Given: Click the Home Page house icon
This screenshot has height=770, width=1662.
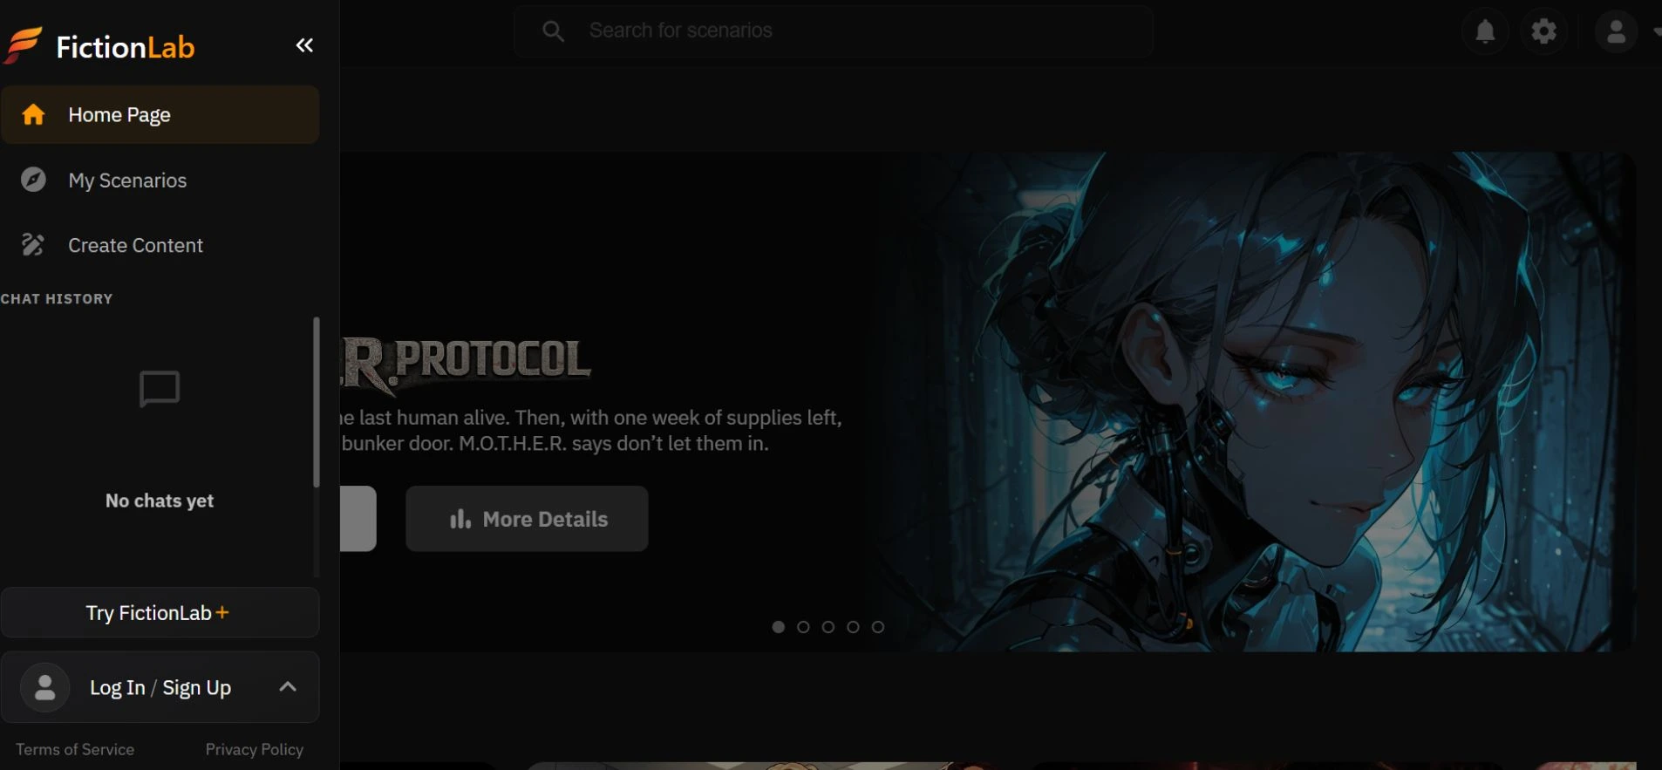Looking at the screenshot, I should coord(33,114).
